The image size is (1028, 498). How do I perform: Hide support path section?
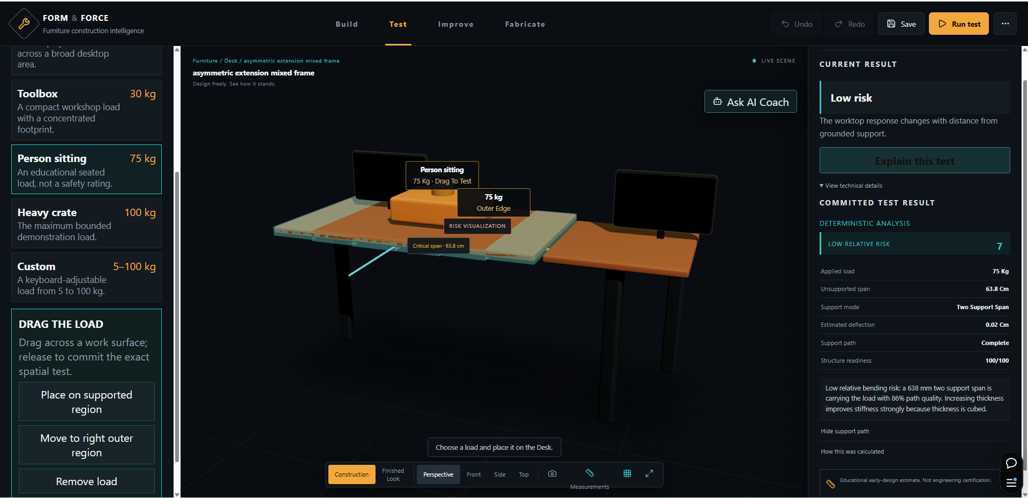click(x=845, y=431)
